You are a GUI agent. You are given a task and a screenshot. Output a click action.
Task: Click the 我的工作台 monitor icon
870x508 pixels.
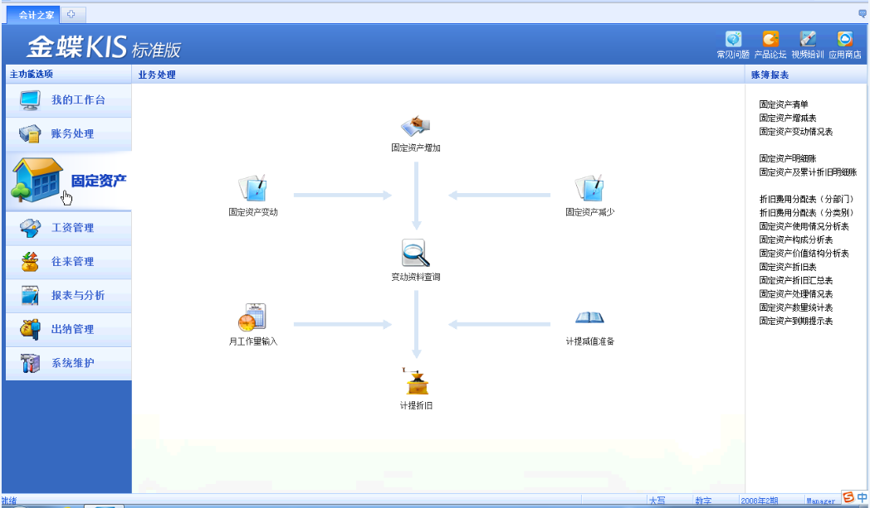pyautogui.click(x=30, y=99)
